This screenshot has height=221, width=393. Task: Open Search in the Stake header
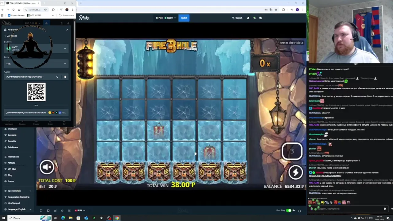237,18
